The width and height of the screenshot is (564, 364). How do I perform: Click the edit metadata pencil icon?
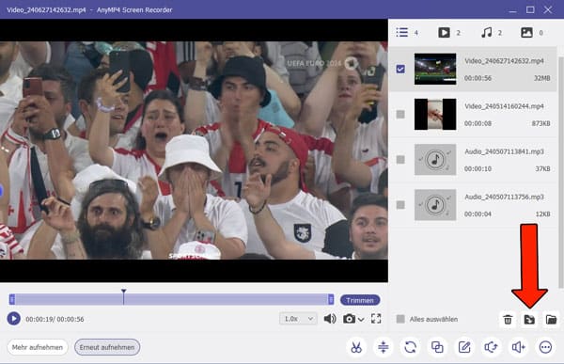(x=464, y=347)
